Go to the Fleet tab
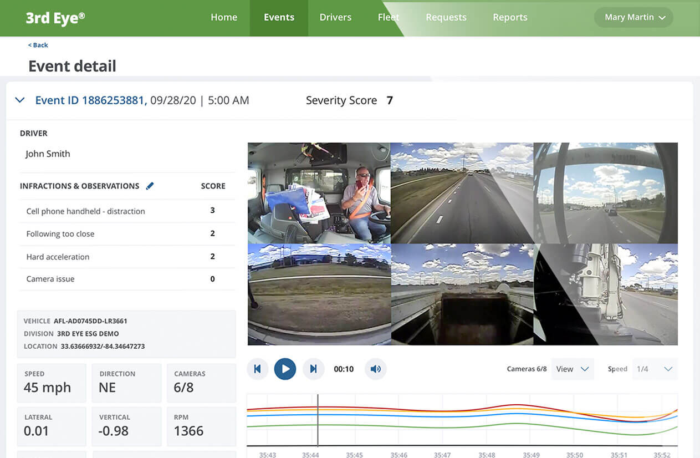The height and width of the screenshot is (458, 700). pos(389,17)
